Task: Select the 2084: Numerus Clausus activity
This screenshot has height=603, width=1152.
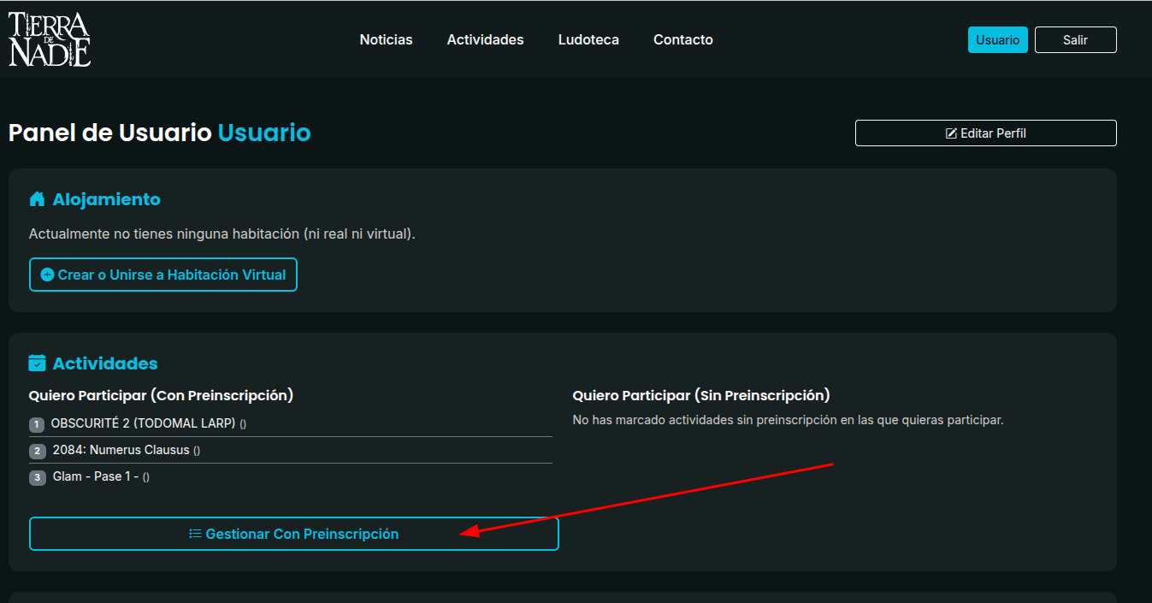Action: pos(121,450)
